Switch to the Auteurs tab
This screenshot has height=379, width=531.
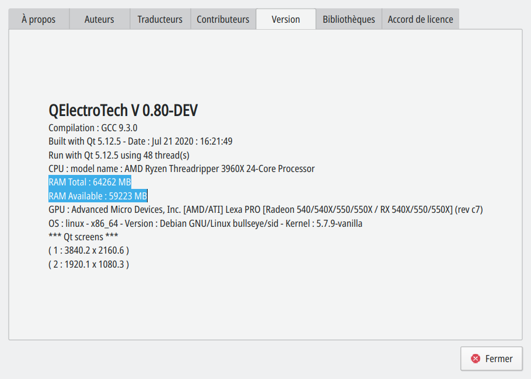click(x=99, y=19)
